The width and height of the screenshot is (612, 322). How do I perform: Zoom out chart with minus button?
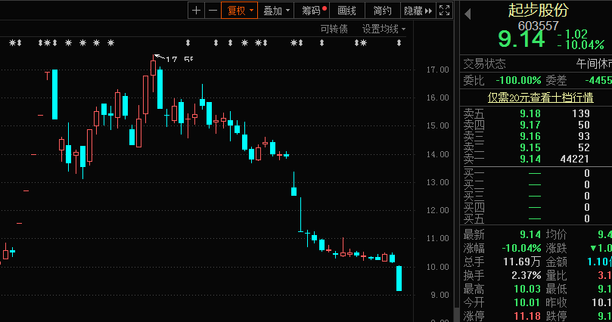tap(213, 11)
